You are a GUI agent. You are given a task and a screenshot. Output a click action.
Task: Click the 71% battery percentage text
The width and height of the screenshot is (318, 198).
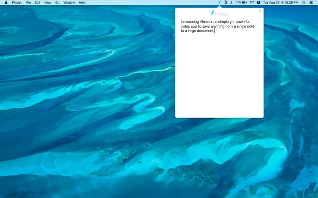point(238,2)
